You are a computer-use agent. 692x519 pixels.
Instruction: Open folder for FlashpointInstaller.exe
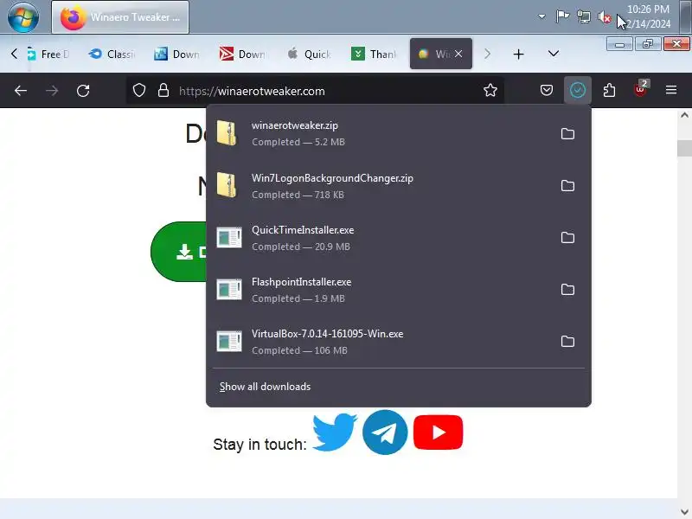567,290
